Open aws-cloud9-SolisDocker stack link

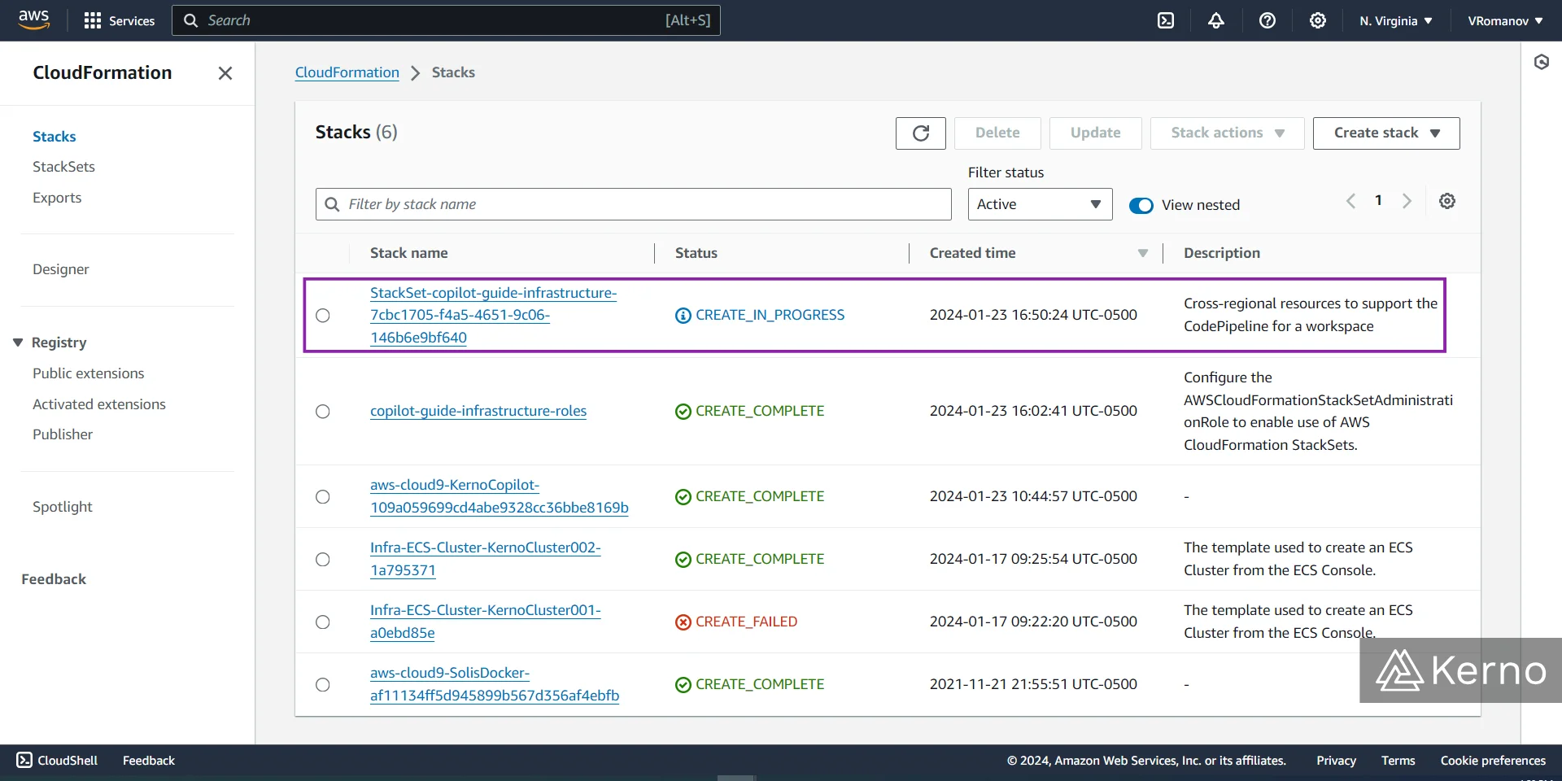pyautogui.click(x=495, y=685)
